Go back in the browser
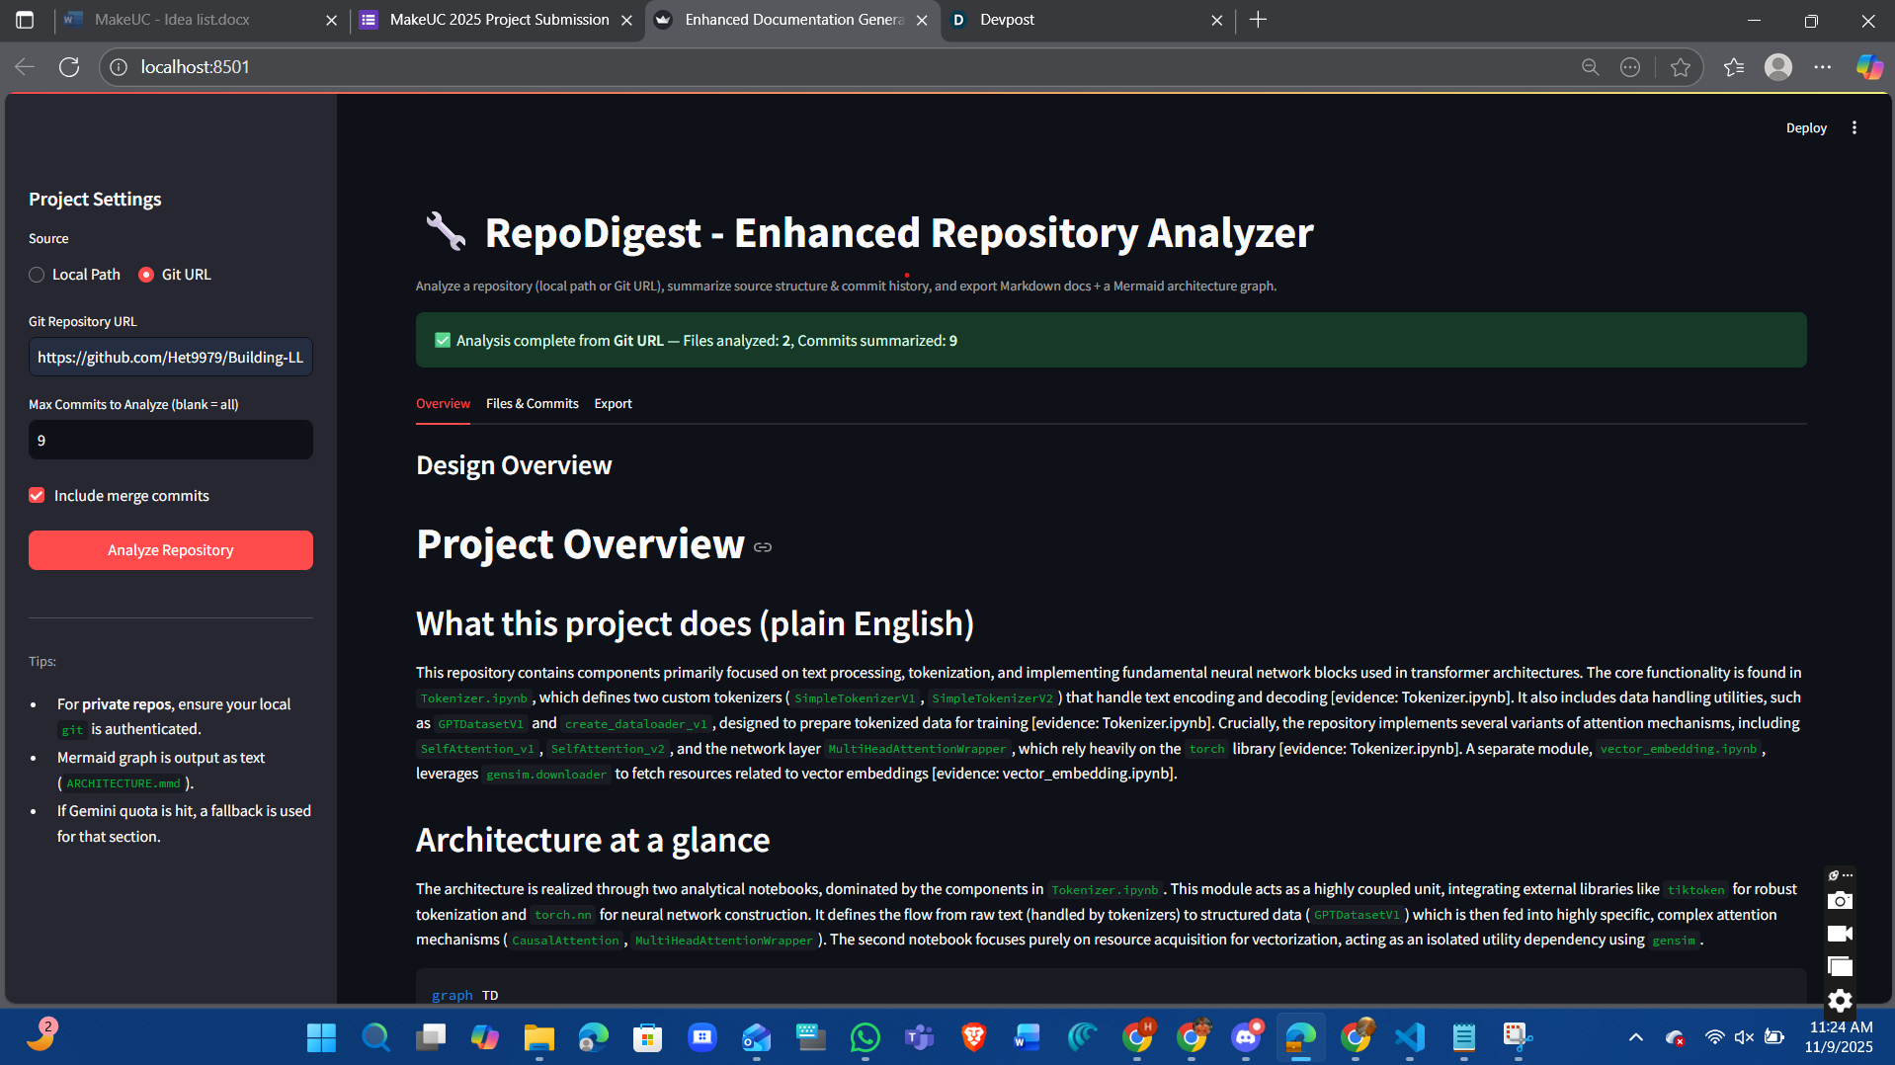 (x=25, y=67)
